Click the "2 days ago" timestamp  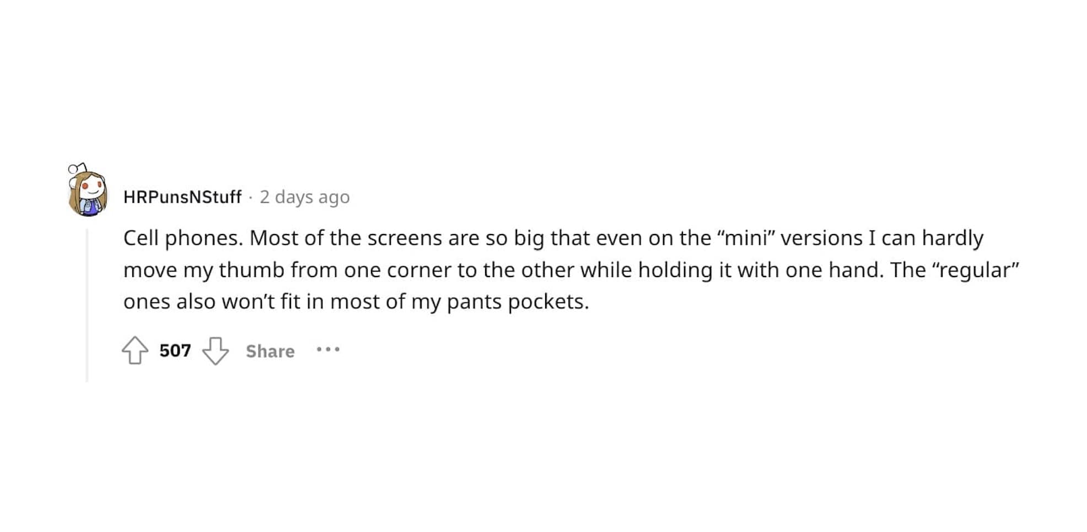[305, 197]
